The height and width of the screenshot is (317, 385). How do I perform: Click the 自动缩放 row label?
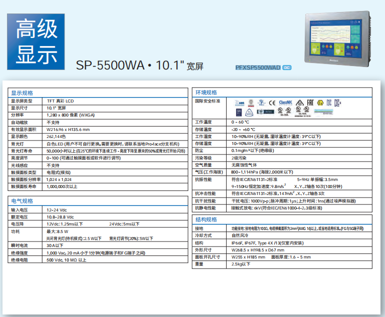click(19, 122)
